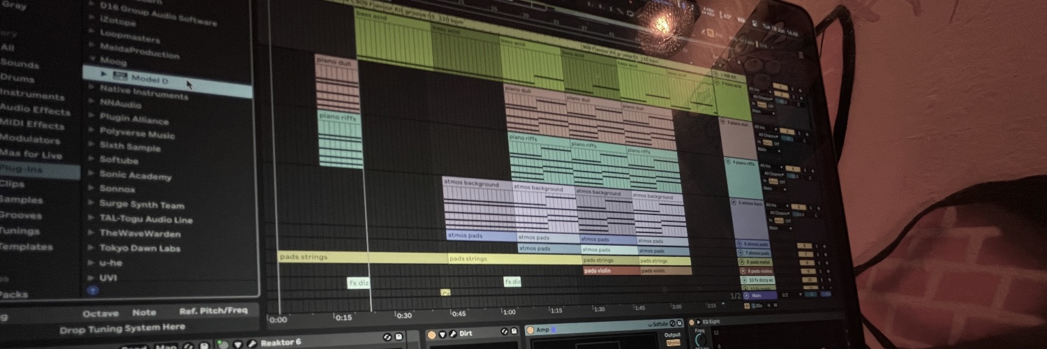The height and width of the screenshot is (349, 1047).
Task: Click the Mono output button on Amp
Action: 673,343
